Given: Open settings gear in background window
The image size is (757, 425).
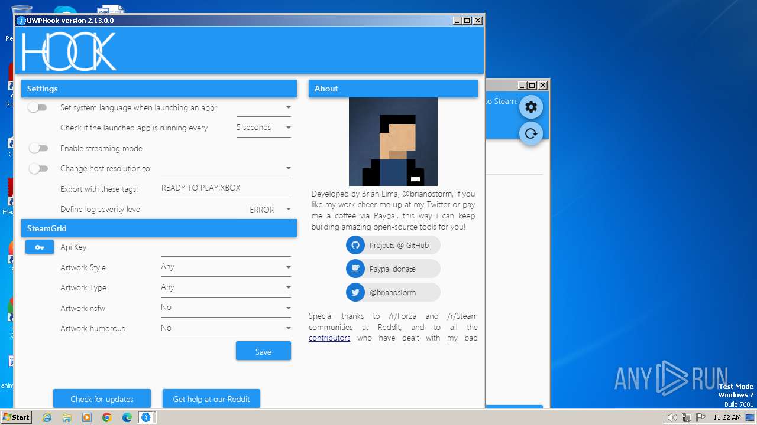Looking at the screenshot, I should coord(531,107).
